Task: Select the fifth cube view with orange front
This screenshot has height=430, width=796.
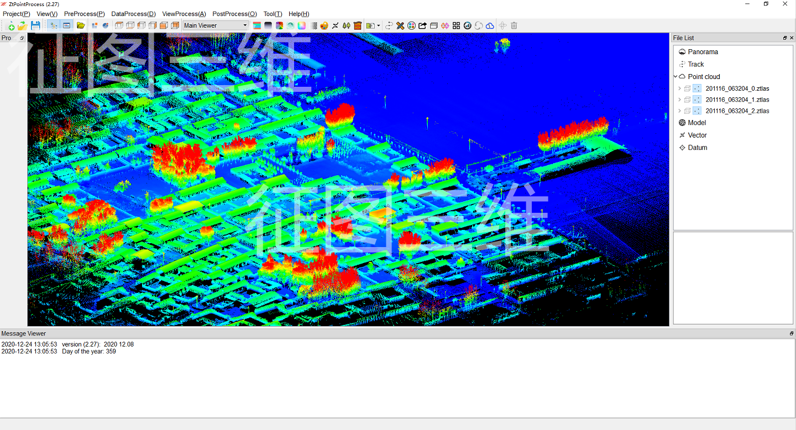Action: 164,25
